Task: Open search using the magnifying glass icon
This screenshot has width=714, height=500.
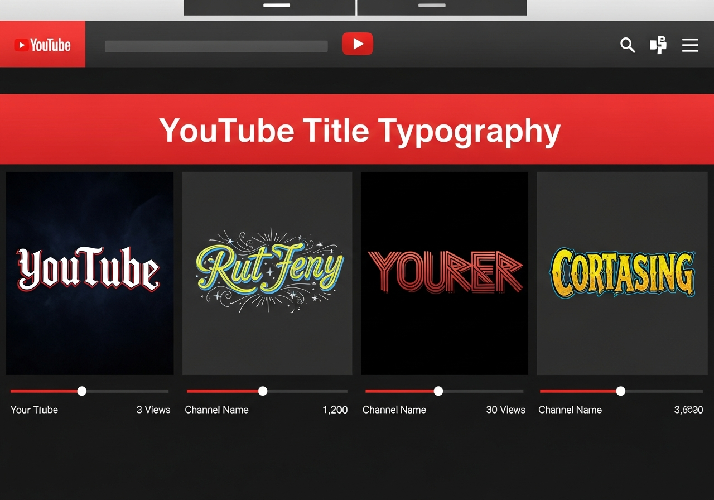Action: [627, 45]
